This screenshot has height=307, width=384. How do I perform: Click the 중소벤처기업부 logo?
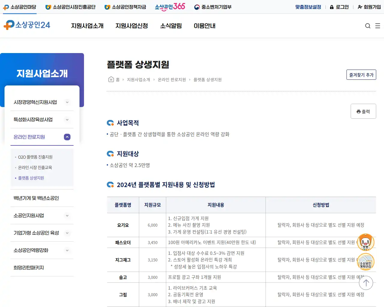click(213, 7)
